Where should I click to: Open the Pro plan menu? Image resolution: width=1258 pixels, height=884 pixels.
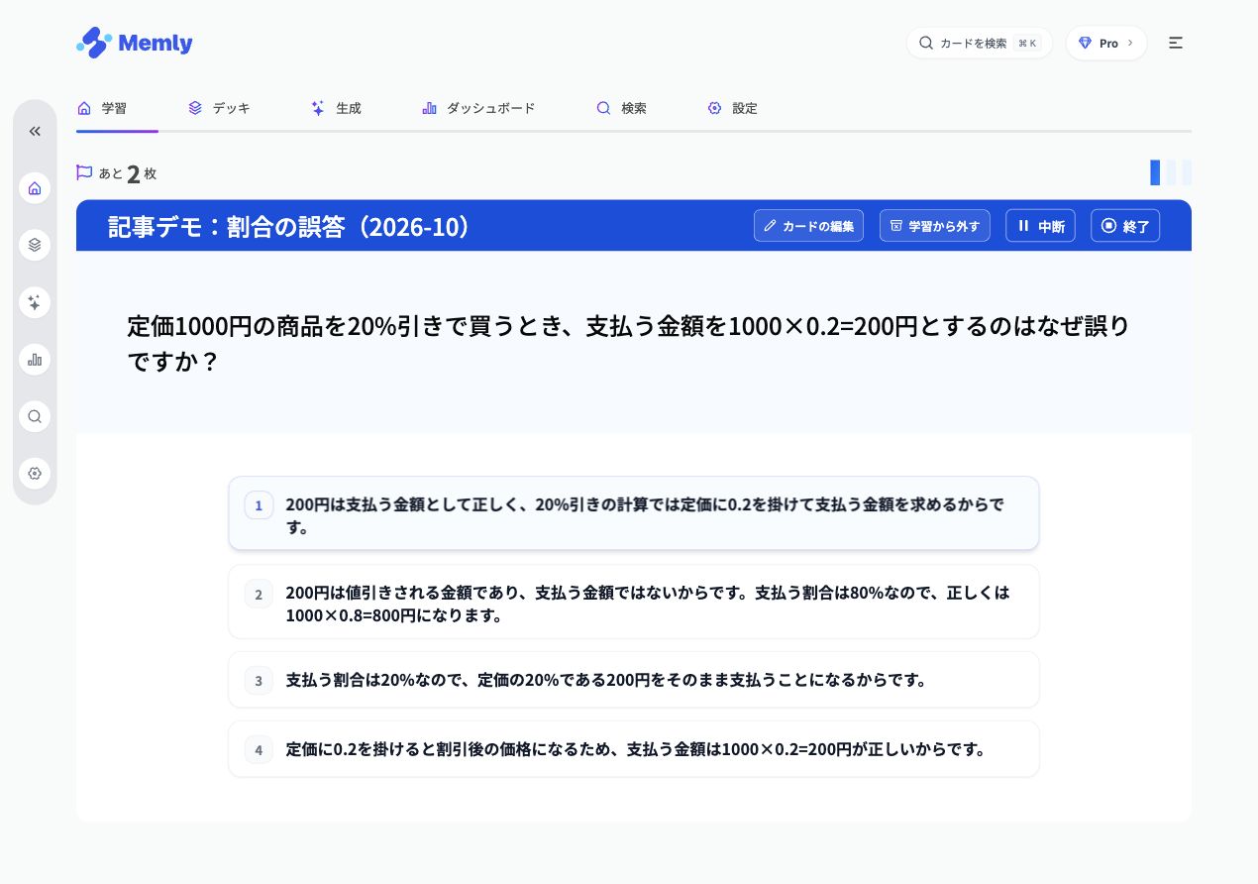click(x=1106, y=43)
